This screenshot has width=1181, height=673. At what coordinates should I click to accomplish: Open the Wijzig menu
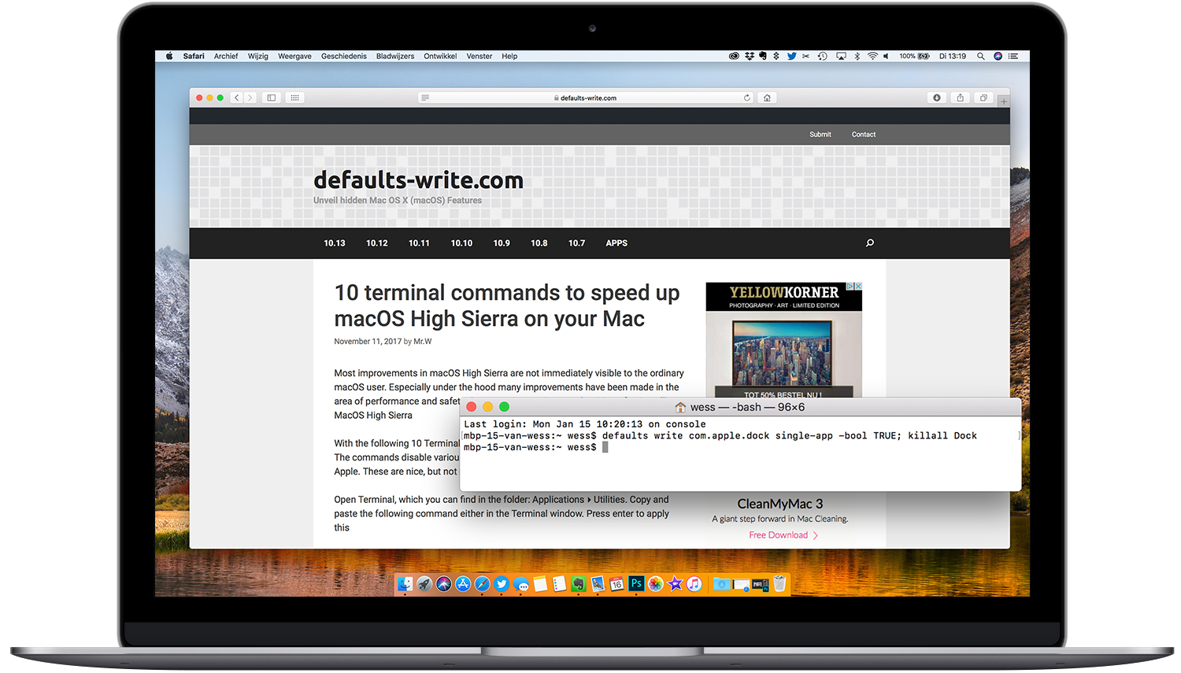coord(258,57)
